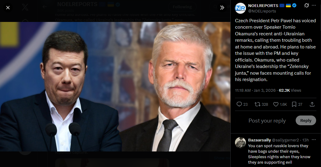Screen dimensions: 321x167
Task: Open more options on Bazaarsally's reply
Action: pyautogui.click(x=314, y=140)
